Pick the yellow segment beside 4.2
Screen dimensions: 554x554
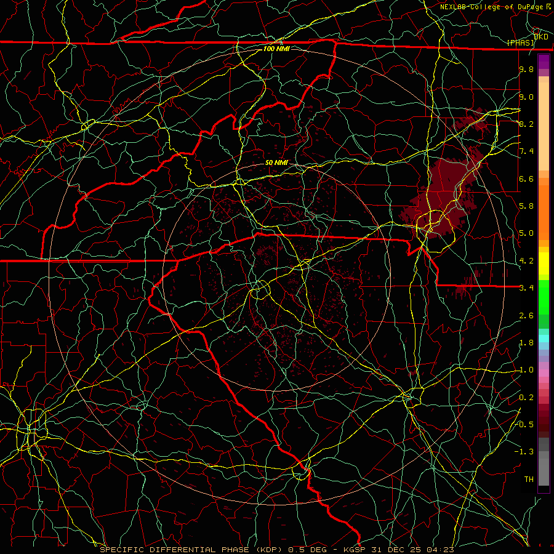(544, 263)
